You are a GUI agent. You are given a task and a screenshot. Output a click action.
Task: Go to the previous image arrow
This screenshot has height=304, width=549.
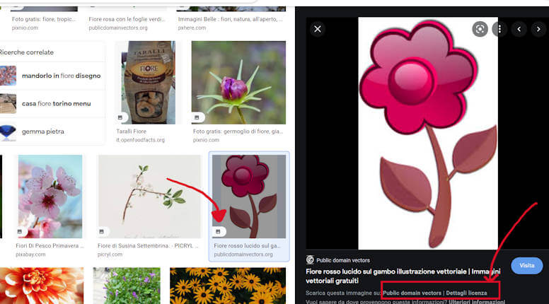pyautogui.click(x=520, y=29)
